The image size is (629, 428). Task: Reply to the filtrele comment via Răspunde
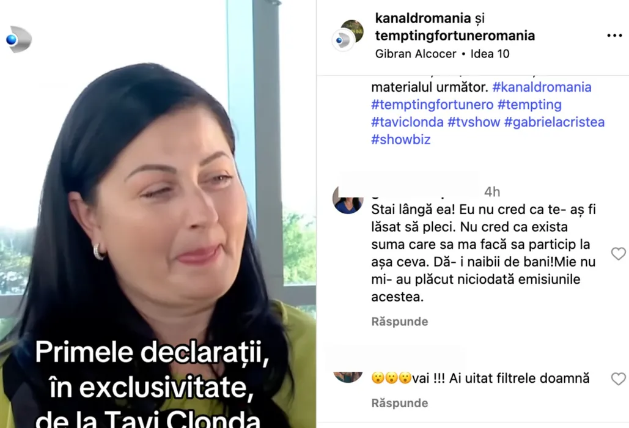coord(400,403)
